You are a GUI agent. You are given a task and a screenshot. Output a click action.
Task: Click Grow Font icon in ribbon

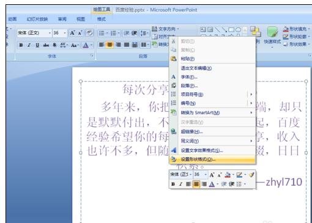(x=72, y=33)
